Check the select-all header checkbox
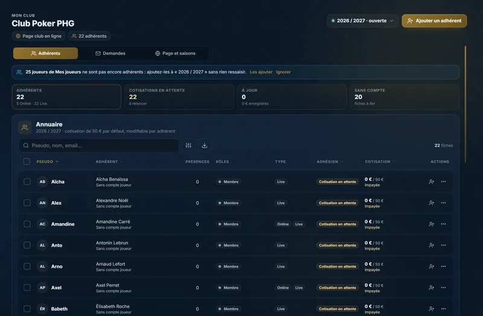The height and width of the screenshot is (316, 483). 27,162
